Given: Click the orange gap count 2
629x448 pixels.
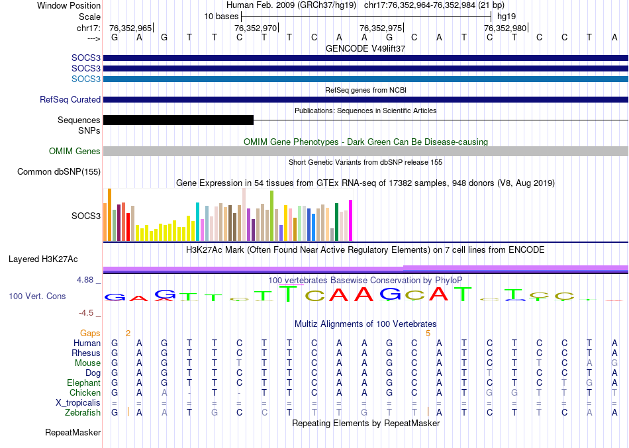Looking at the screenshot, I should point(128,334).
